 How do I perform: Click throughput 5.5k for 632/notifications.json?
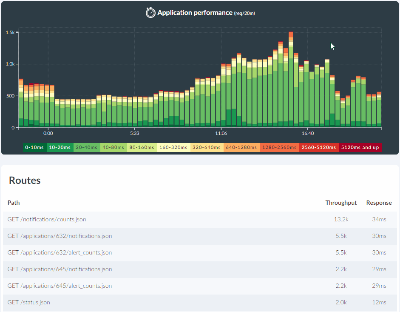click(x=341, y=236)
